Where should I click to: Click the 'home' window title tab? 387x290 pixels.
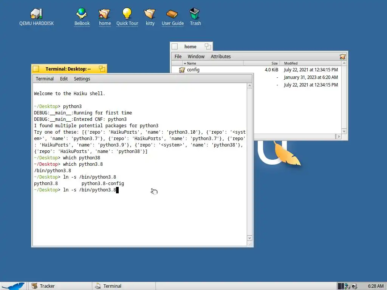[x=191, y=46]
